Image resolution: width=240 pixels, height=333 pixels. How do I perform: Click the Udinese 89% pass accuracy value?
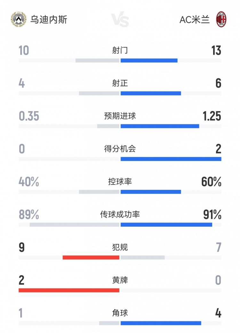(x=29, y=215)
